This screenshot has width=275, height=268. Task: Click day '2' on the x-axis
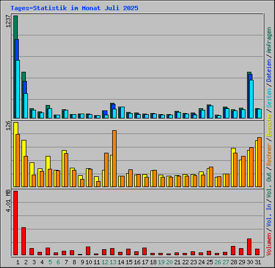[x=26, y=262]
